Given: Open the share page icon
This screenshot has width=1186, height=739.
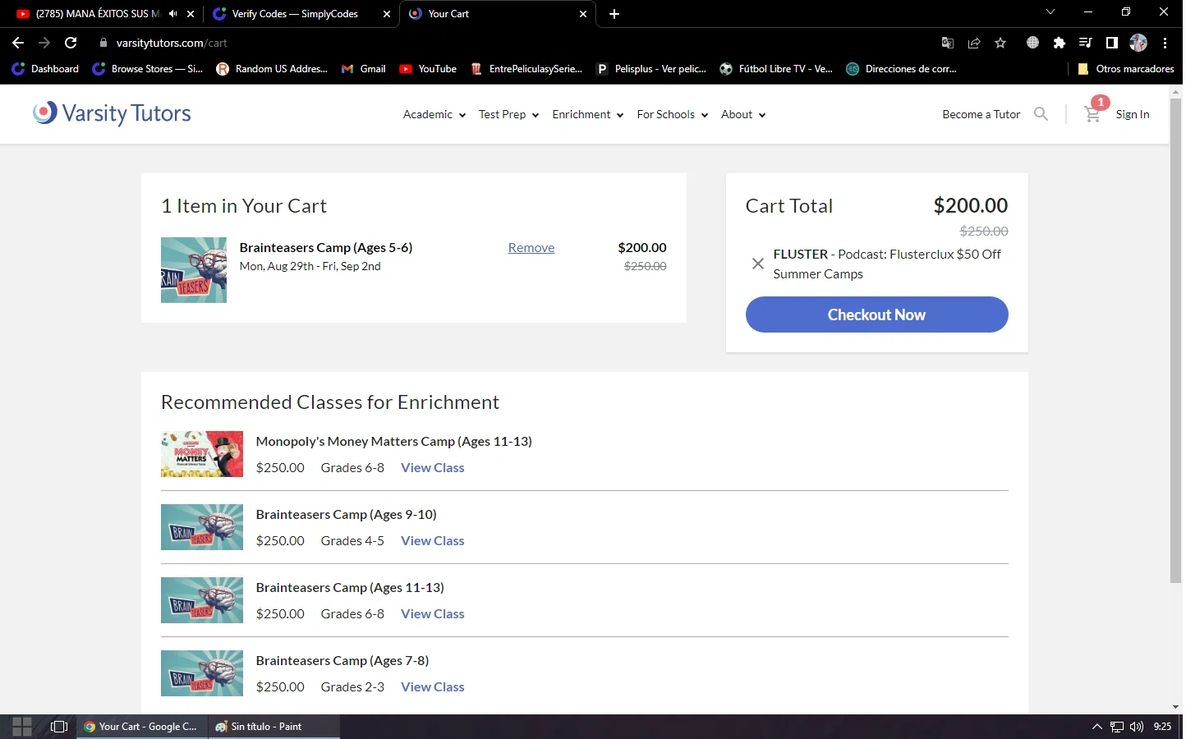Looking at the screenshot, I should point(974,43).
